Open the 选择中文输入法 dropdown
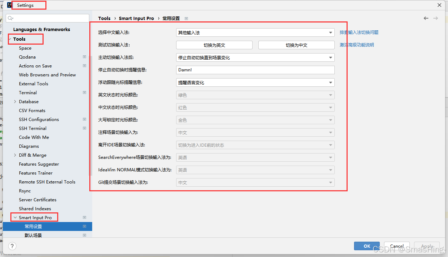Viewport: 448px width, 257px height. click(x=331, y=32)
